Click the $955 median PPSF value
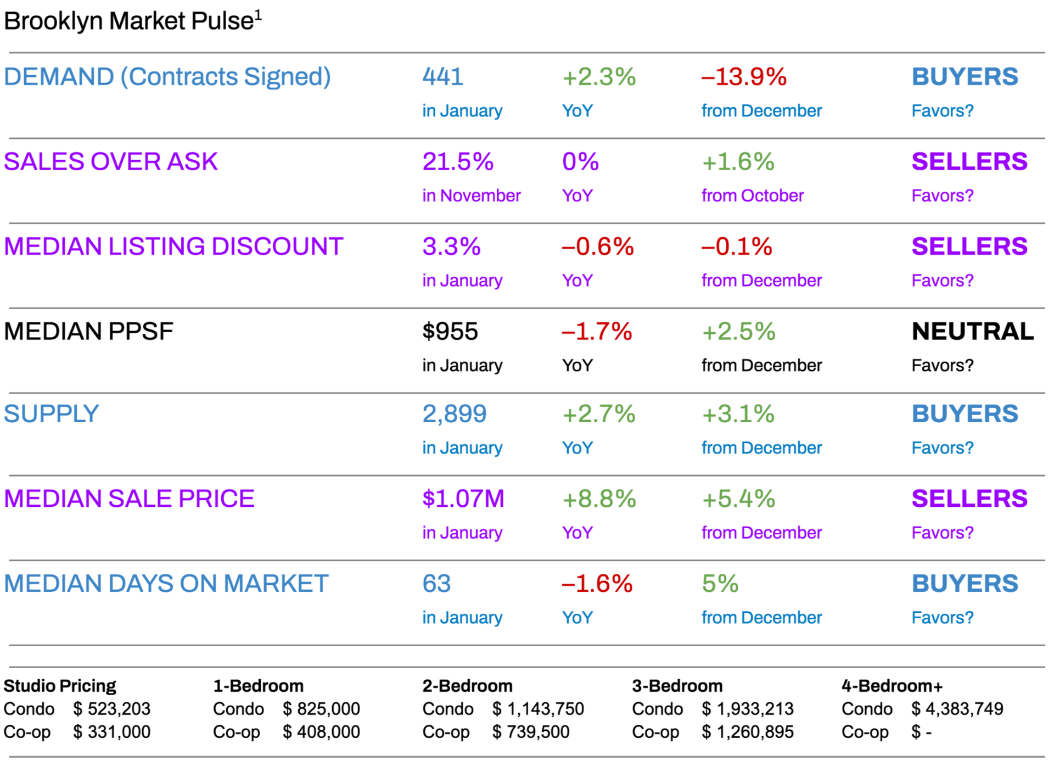 coord(450,332)
